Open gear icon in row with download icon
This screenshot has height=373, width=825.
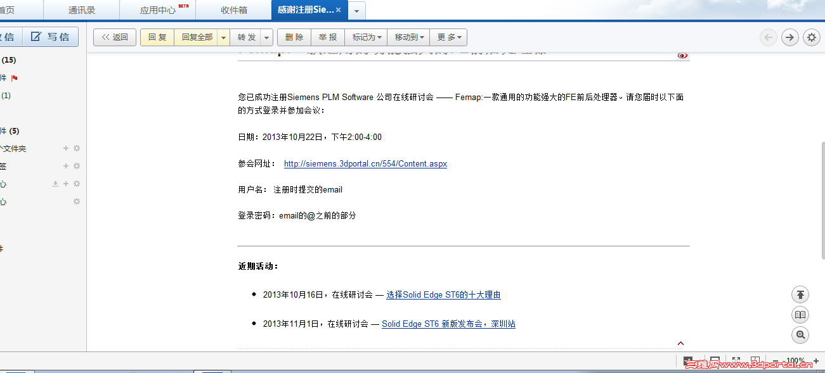77,184
